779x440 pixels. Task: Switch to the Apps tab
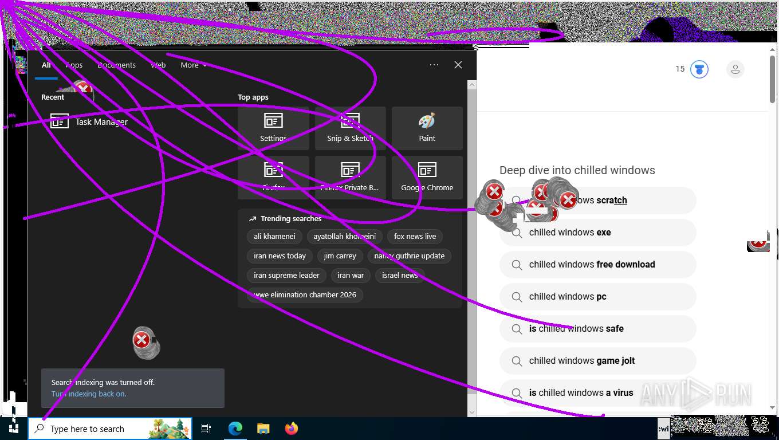[x=74, y=65]
